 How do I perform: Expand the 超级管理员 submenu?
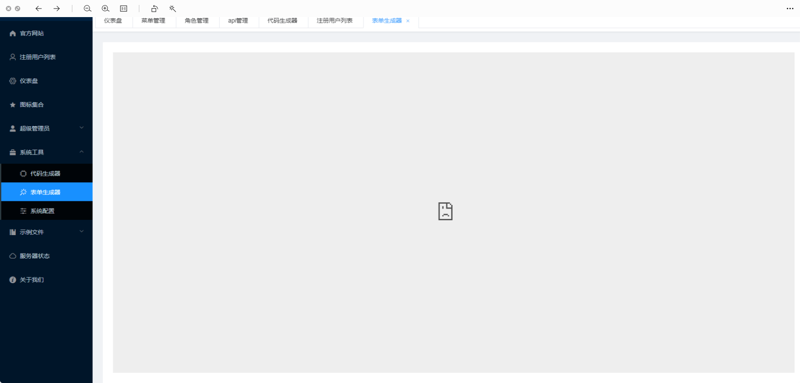(46, 129)
